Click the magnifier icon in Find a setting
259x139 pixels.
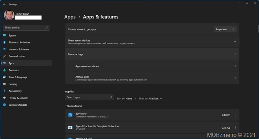[x=47, y=28]
